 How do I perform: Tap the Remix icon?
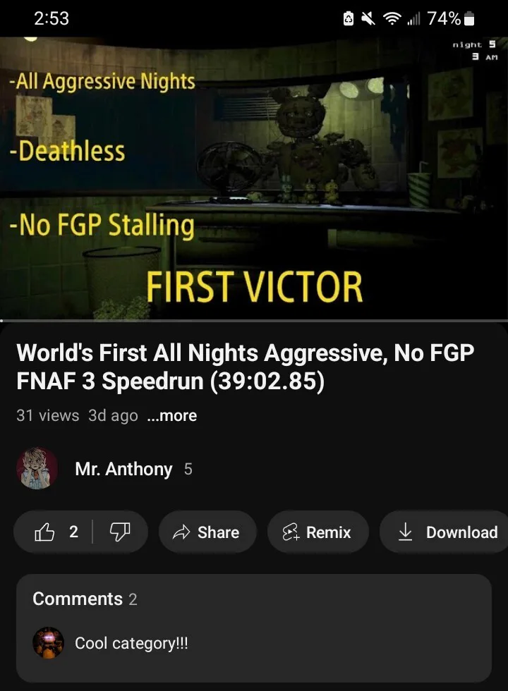click(291, 532)
